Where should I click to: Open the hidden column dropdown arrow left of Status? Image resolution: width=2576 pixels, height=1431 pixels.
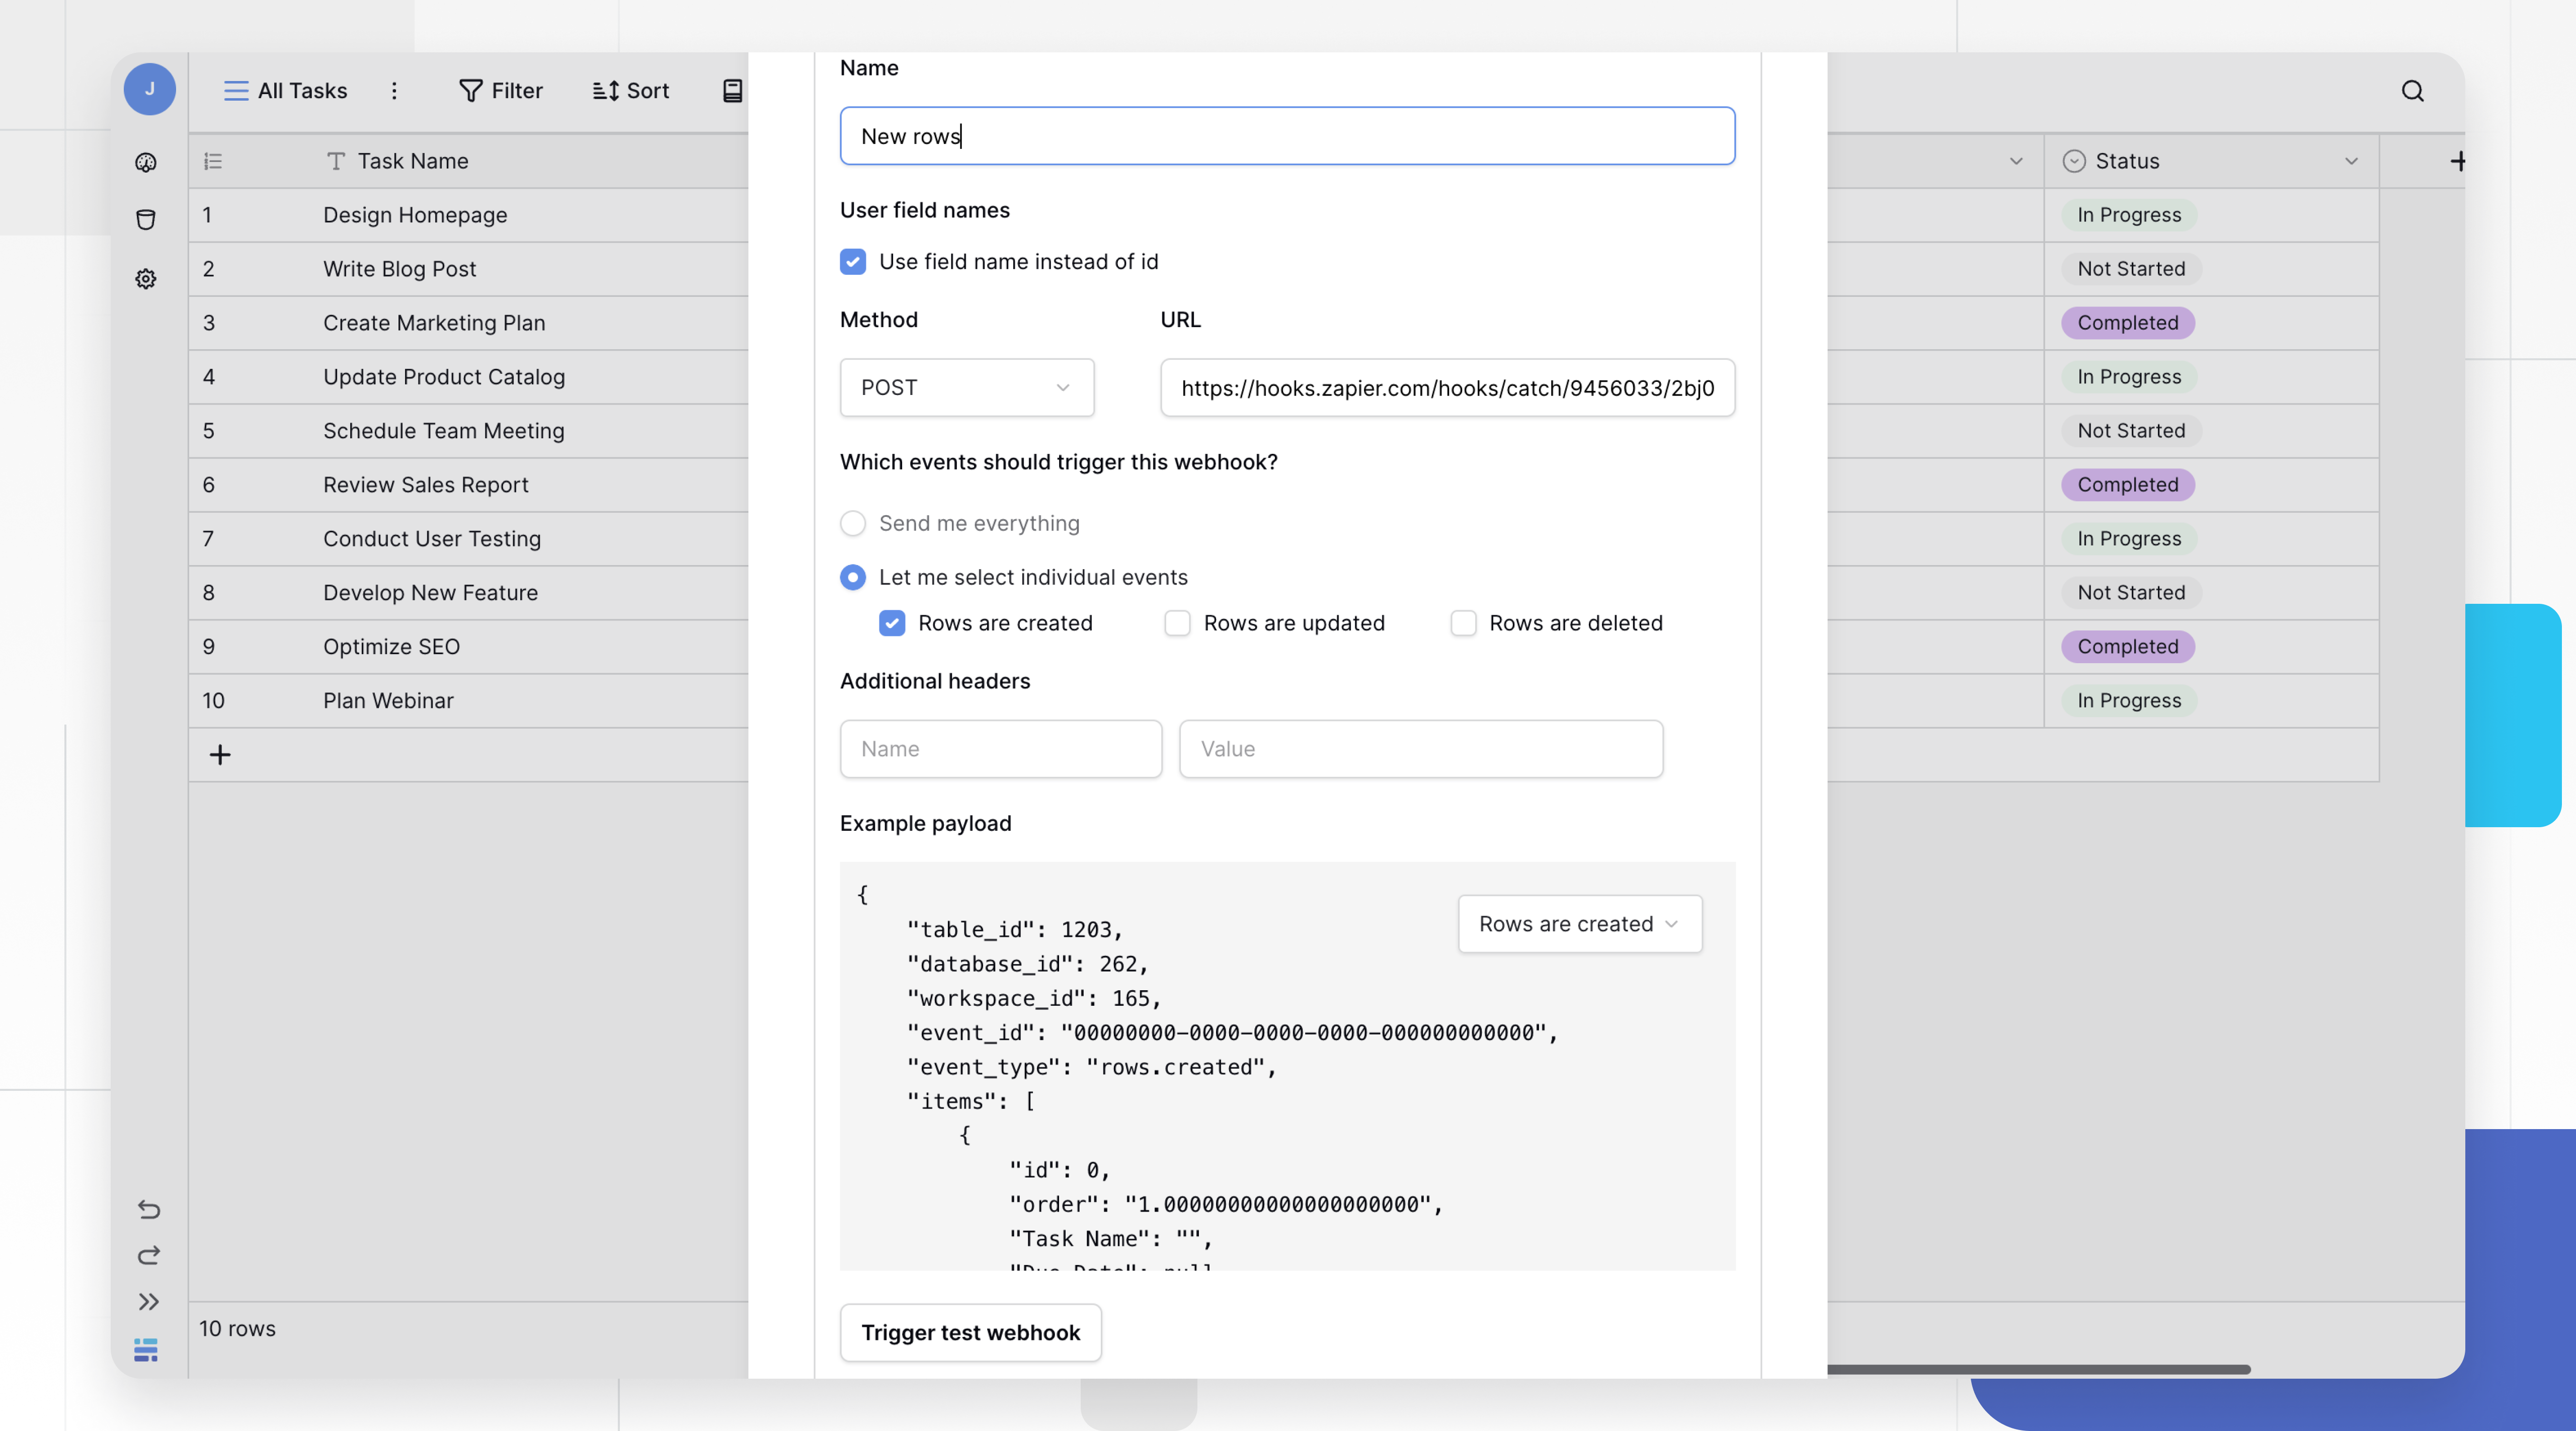point(2015,161)
